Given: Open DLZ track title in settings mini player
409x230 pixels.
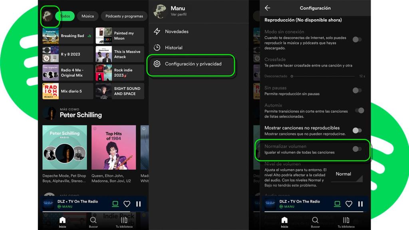Looking at the screenshot, I should pyautogui.click(x=300, y=201).
